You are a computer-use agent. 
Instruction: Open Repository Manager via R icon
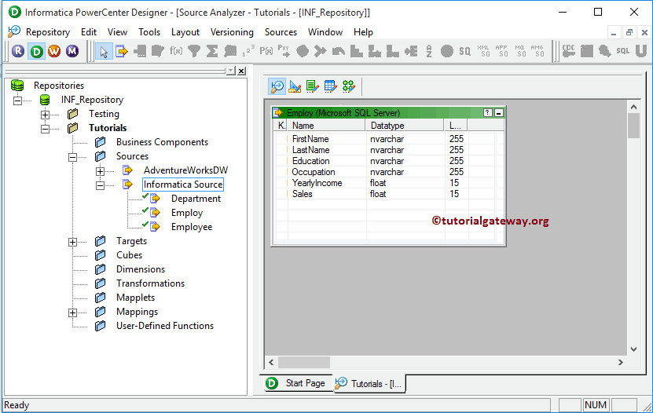[x=18, y=51]
